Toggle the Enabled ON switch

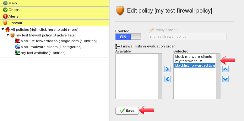[128, 37]
